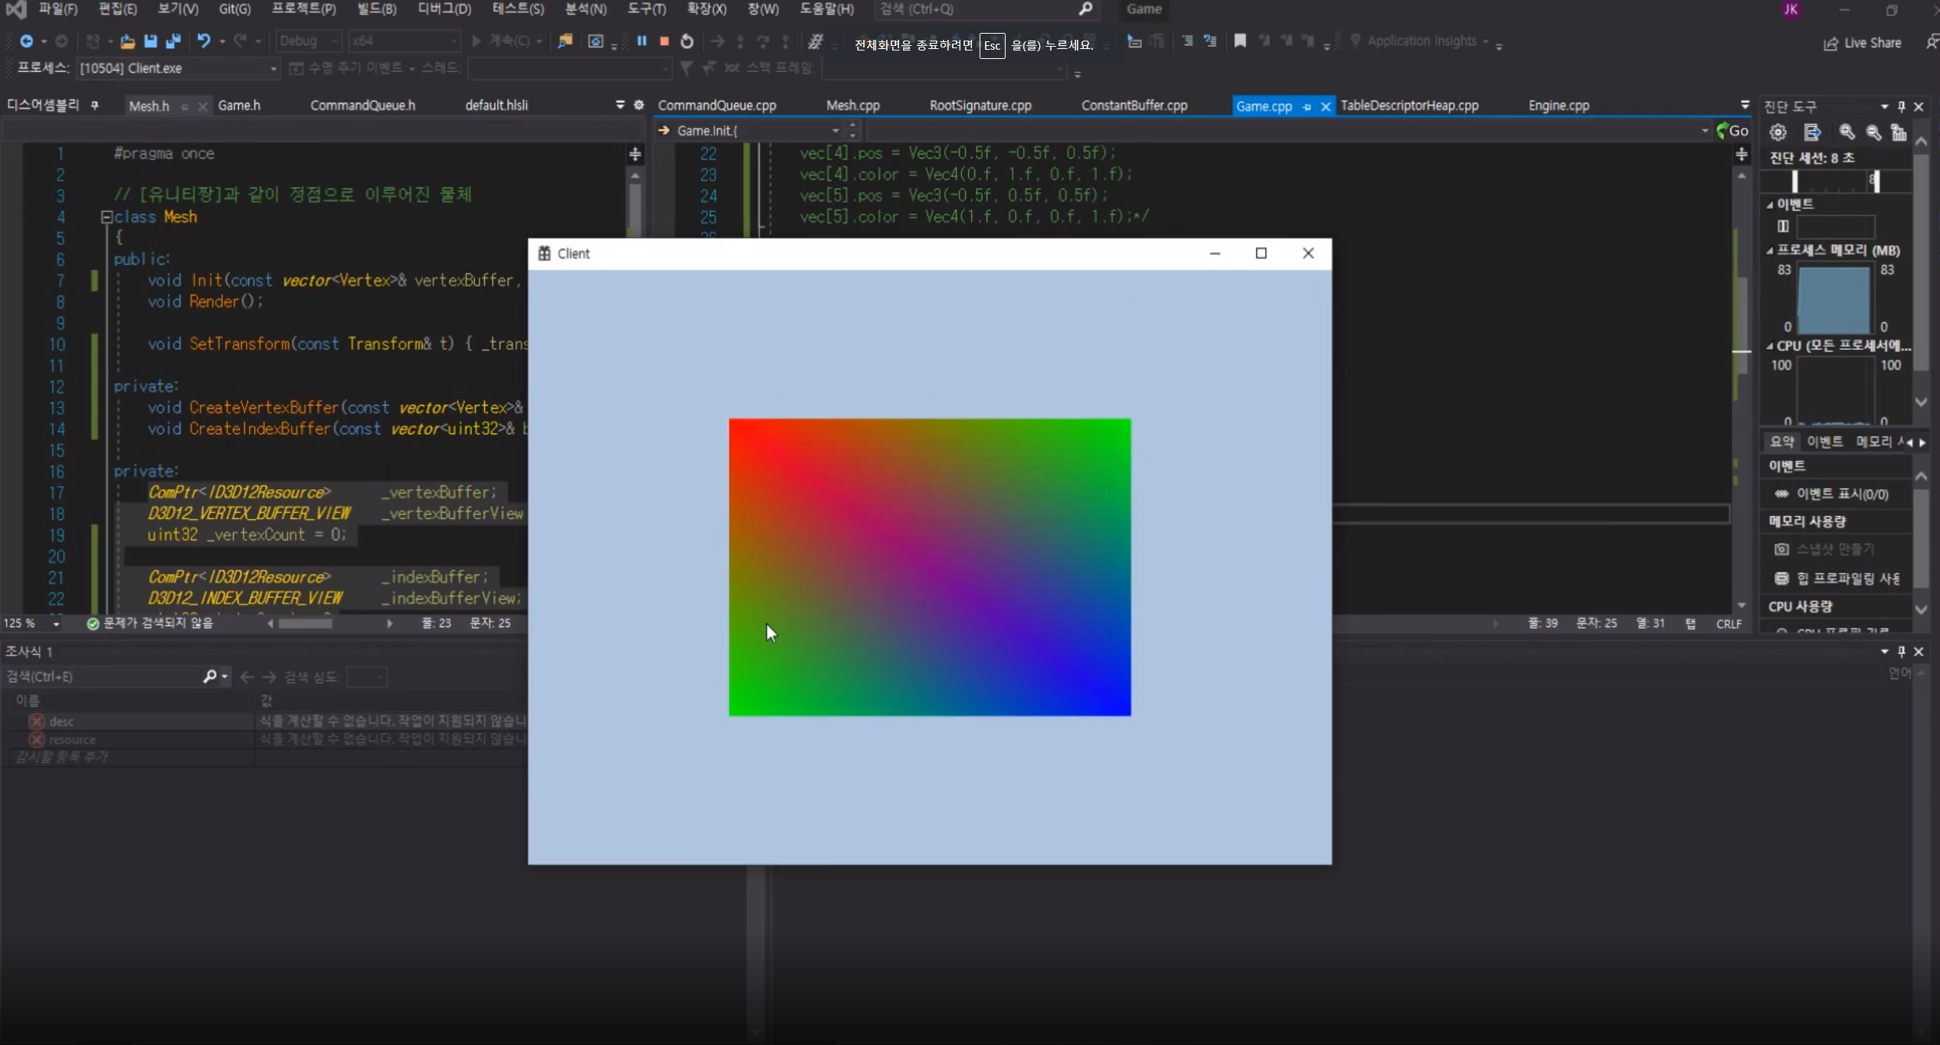The width and height of the screenshot is (1940, 1045).
Task: Click show events (0/0) link
Action: [1841, 495]
